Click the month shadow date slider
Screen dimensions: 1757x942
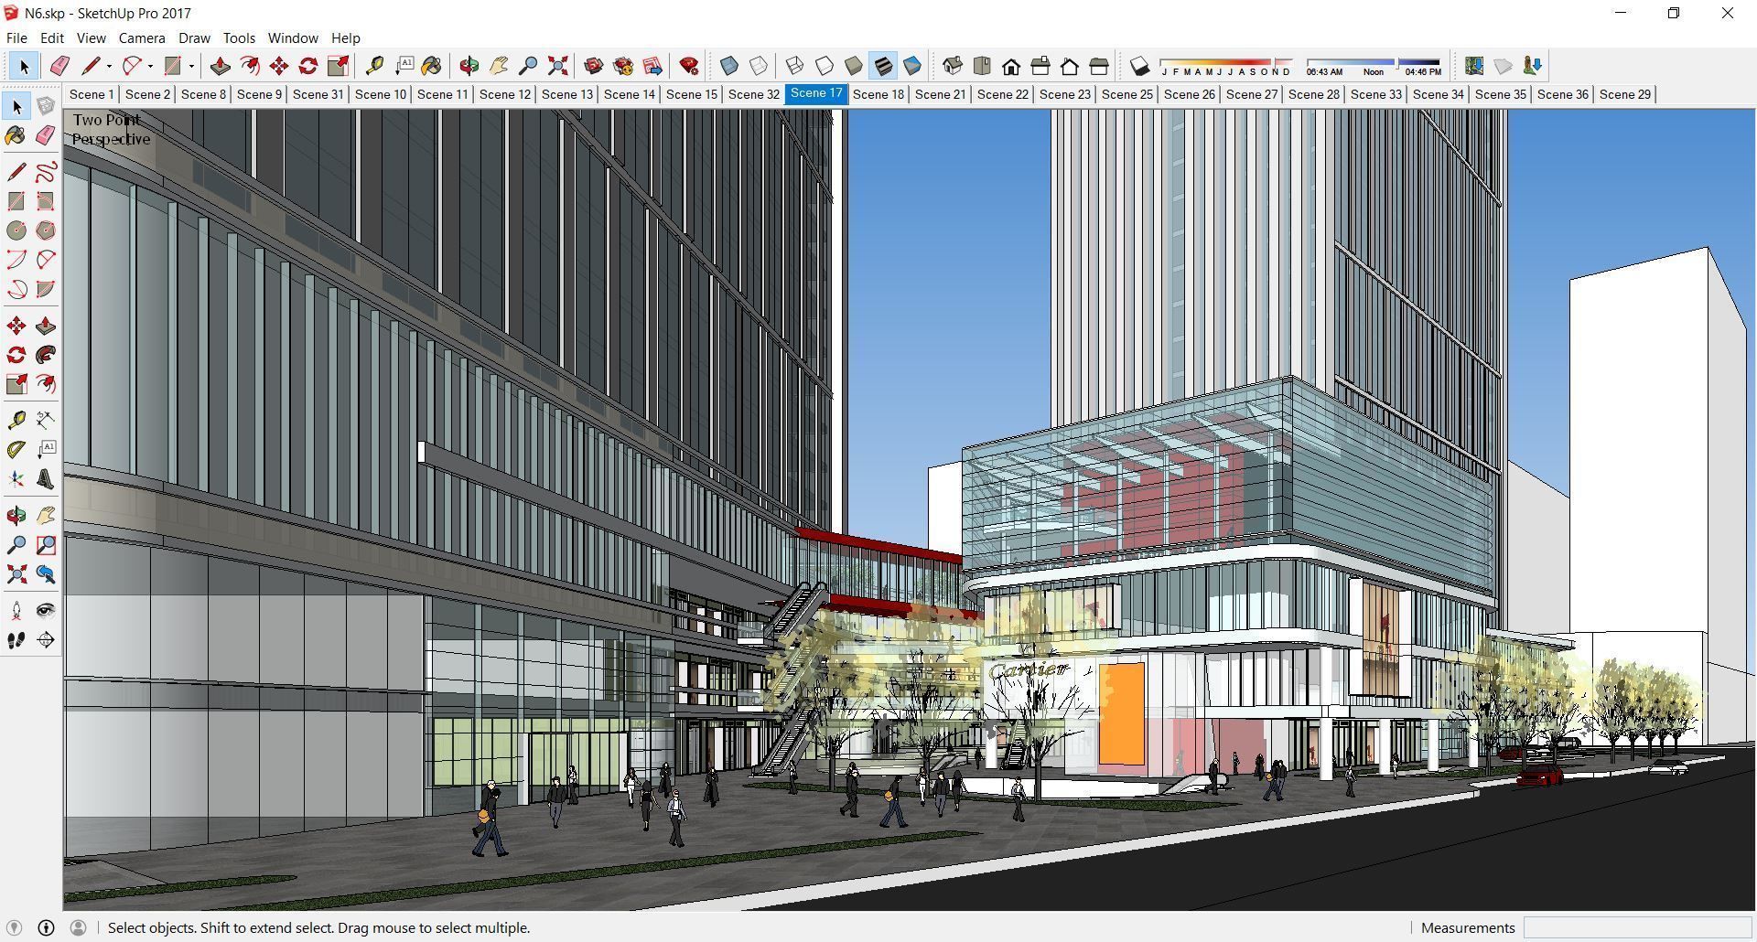(1226, 66)
